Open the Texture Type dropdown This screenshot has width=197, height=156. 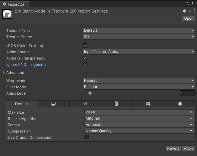139,30
